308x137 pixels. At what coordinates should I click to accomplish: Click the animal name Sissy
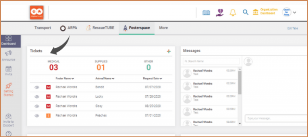click(99, 106)
